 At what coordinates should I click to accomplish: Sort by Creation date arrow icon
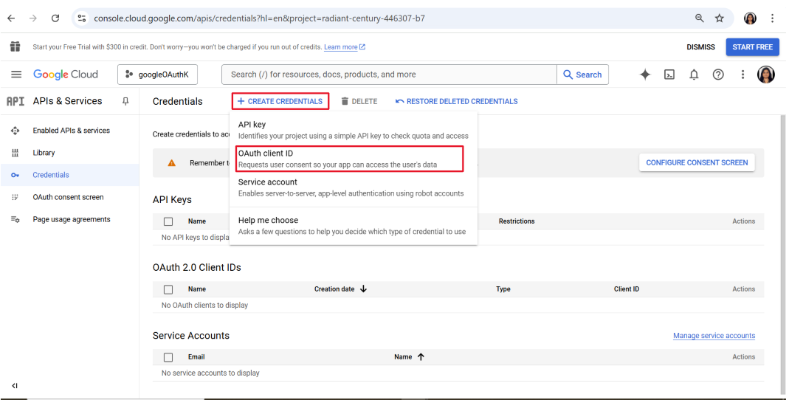click(363, 289)
